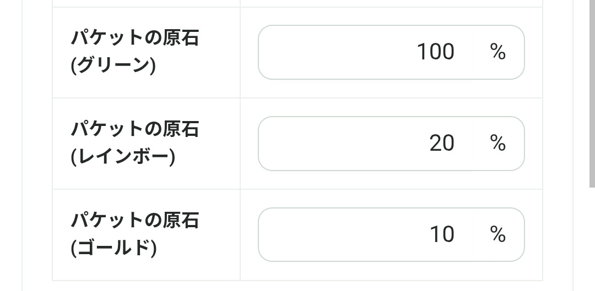Image resolution: width=595 pixels, height=291 pixels.
Task: Click パケットの原石 text above (グリーン)
Action: [x=134, y=39]
